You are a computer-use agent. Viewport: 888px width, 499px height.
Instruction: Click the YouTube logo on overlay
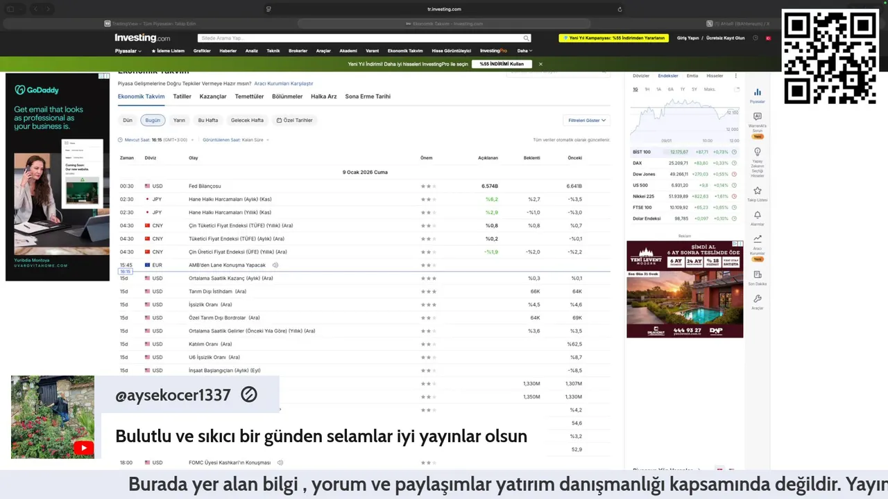[84, 448]
